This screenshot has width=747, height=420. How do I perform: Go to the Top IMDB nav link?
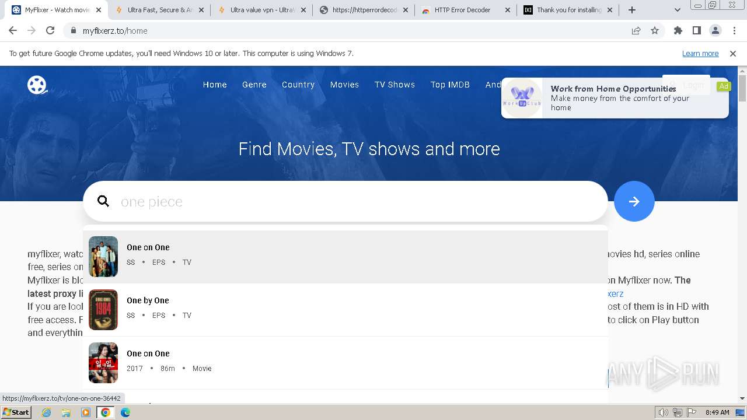[450, 85]
